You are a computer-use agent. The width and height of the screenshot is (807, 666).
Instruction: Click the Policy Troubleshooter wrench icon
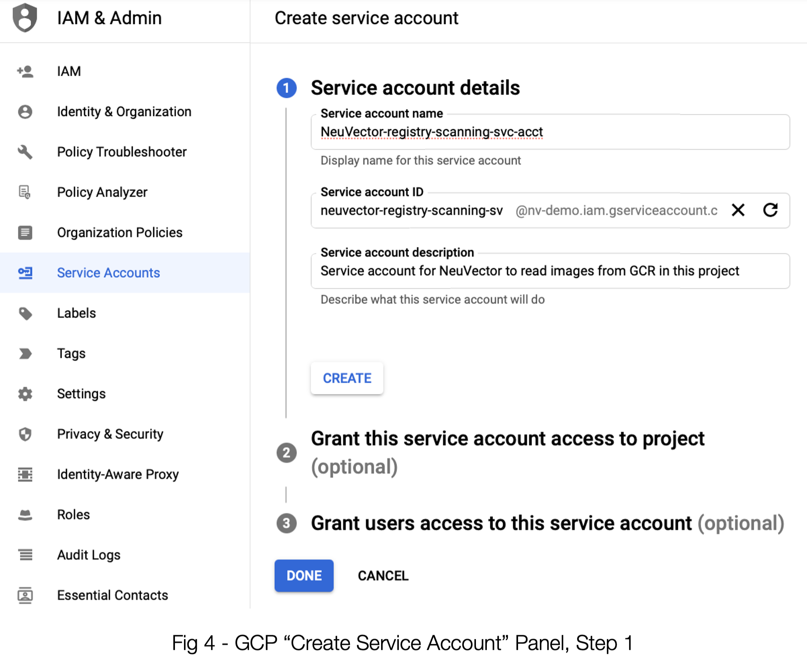pos(25,152)
